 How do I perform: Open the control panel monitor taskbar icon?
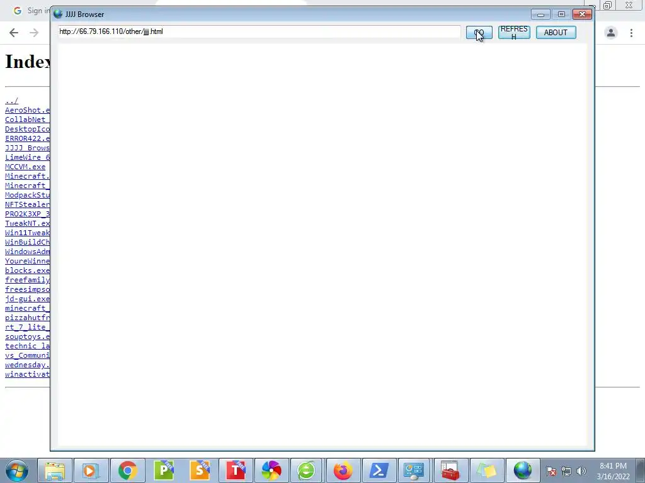(414, 470)
